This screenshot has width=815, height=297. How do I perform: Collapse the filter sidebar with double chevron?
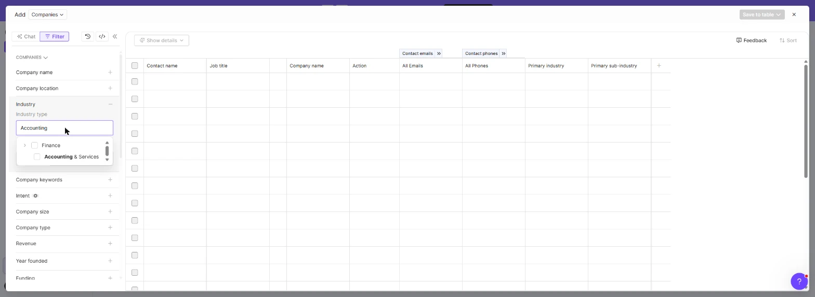click(x=115, y=36)
